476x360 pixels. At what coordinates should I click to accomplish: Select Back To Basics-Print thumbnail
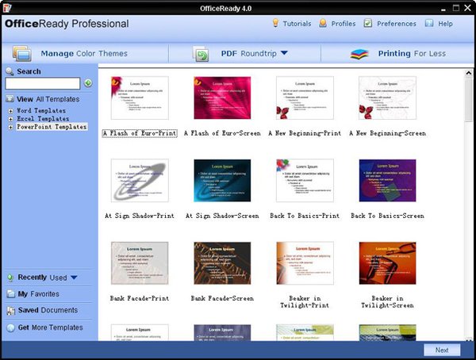pos(305,180)
